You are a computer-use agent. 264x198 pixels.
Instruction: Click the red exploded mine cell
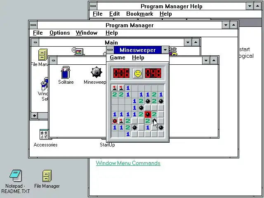[x=148, y=114]
